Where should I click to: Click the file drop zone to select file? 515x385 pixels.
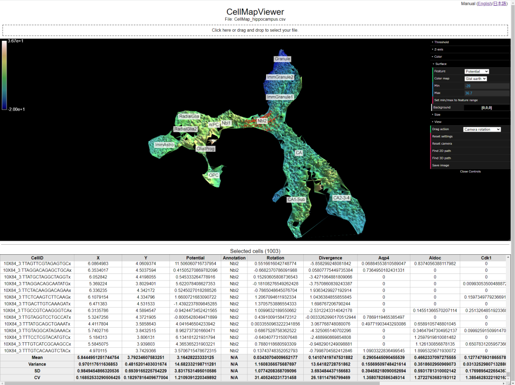coord(255,30)
